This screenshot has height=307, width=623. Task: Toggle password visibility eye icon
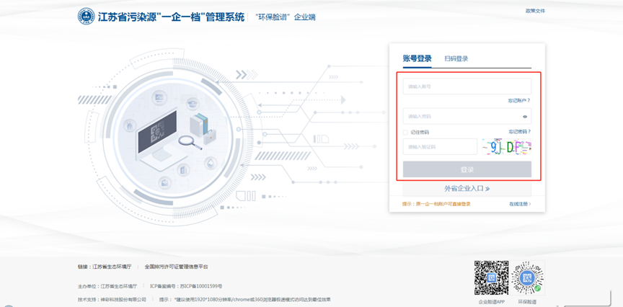[525, 116]
